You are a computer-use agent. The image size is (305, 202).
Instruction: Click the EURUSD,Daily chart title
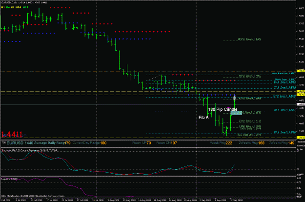[9, 3]
